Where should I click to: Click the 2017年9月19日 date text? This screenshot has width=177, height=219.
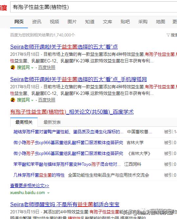tap(25, 212)
